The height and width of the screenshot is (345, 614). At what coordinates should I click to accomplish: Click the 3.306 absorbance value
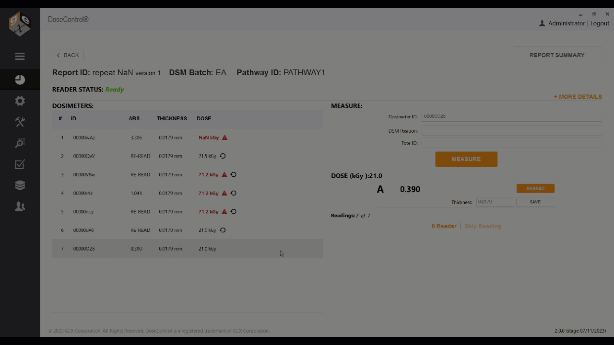(136, 138)
